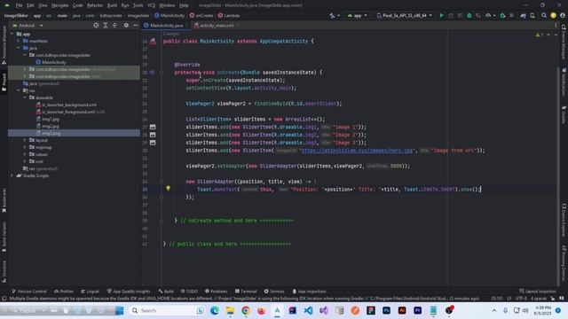
Task: Open the Logcat tool window
Action: pyautogui.click(x=90, y=292)
